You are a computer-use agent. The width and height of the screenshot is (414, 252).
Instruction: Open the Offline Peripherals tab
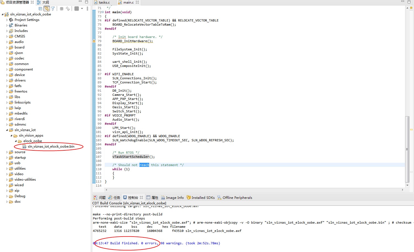[235, 197]
